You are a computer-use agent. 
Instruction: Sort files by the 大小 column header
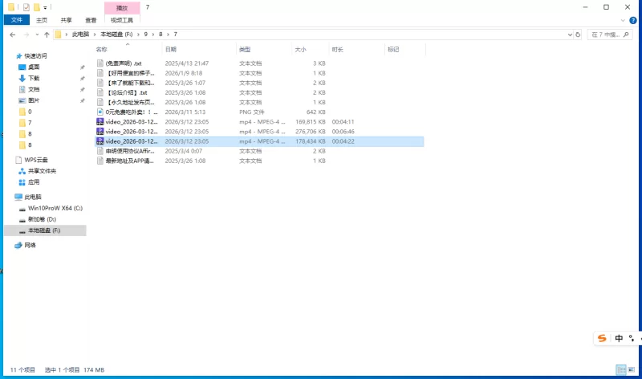(x=301, y=50)
